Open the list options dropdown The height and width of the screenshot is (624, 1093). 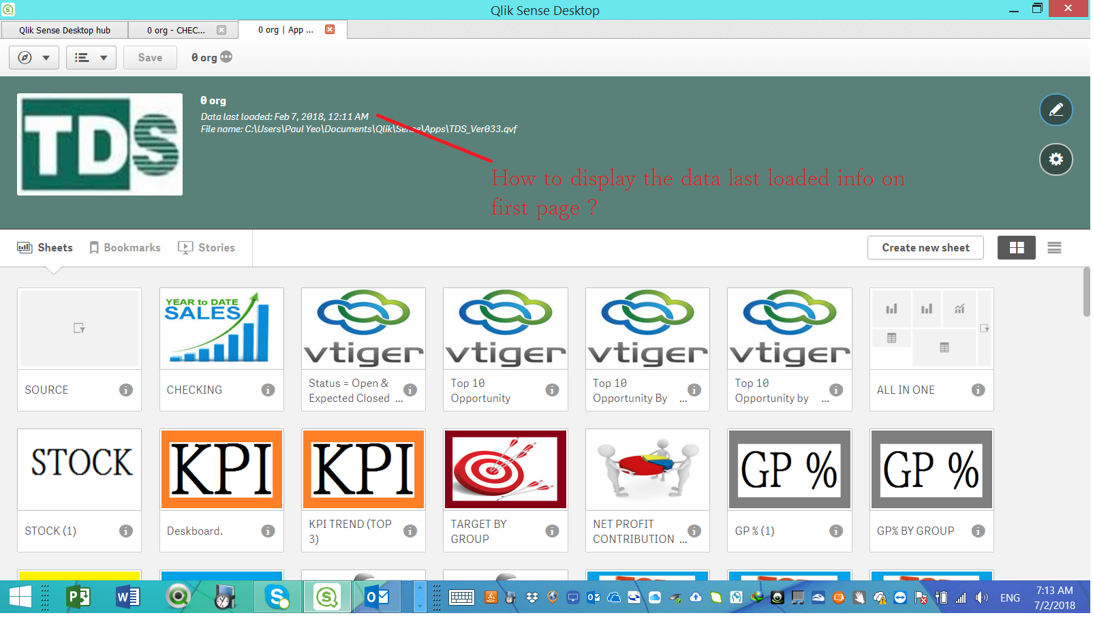coord(91,58)
